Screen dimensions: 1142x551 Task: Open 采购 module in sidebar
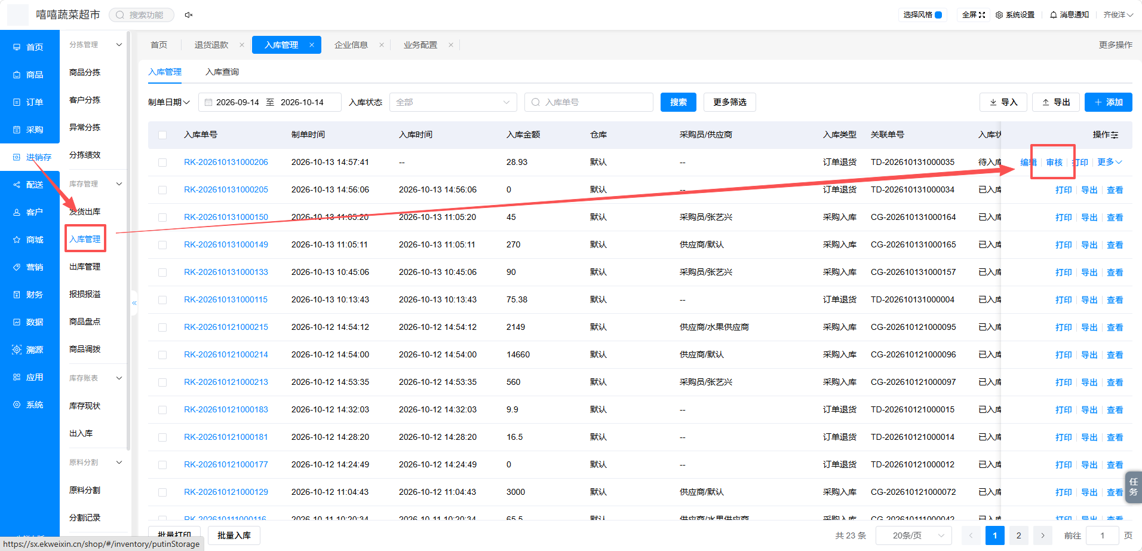pos(29,130)
